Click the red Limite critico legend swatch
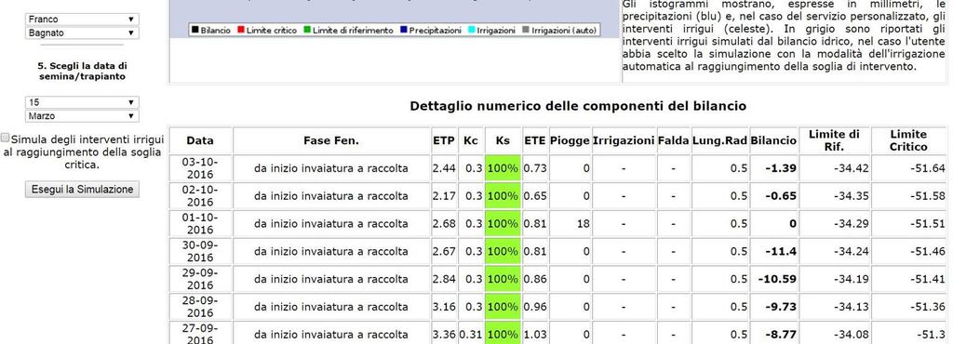This screenshot has width=953, height=344. (241, 30)
